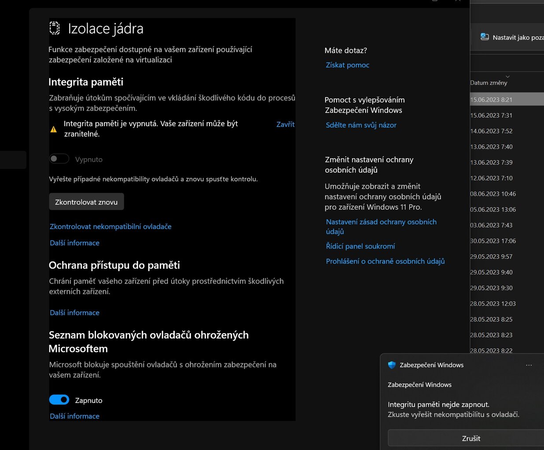Open the 'Řídicí panel soukromí' link

click(360, 247)
